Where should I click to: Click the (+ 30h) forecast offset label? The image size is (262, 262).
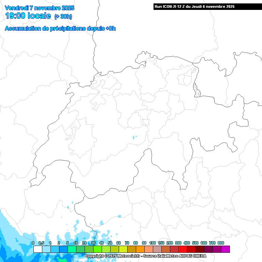point(63,17)
